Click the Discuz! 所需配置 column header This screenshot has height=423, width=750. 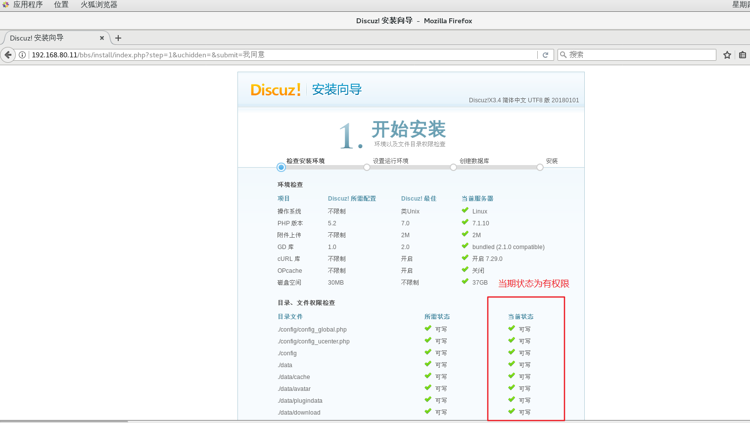[352, 199]
